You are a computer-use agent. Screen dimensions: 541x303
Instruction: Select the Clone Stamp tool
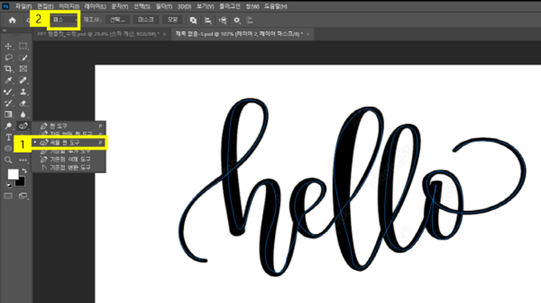coord(23,92)
